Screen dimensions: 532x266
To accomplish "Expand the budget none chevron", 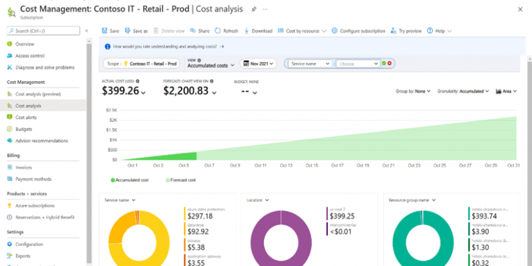I will tap(255, 92).
